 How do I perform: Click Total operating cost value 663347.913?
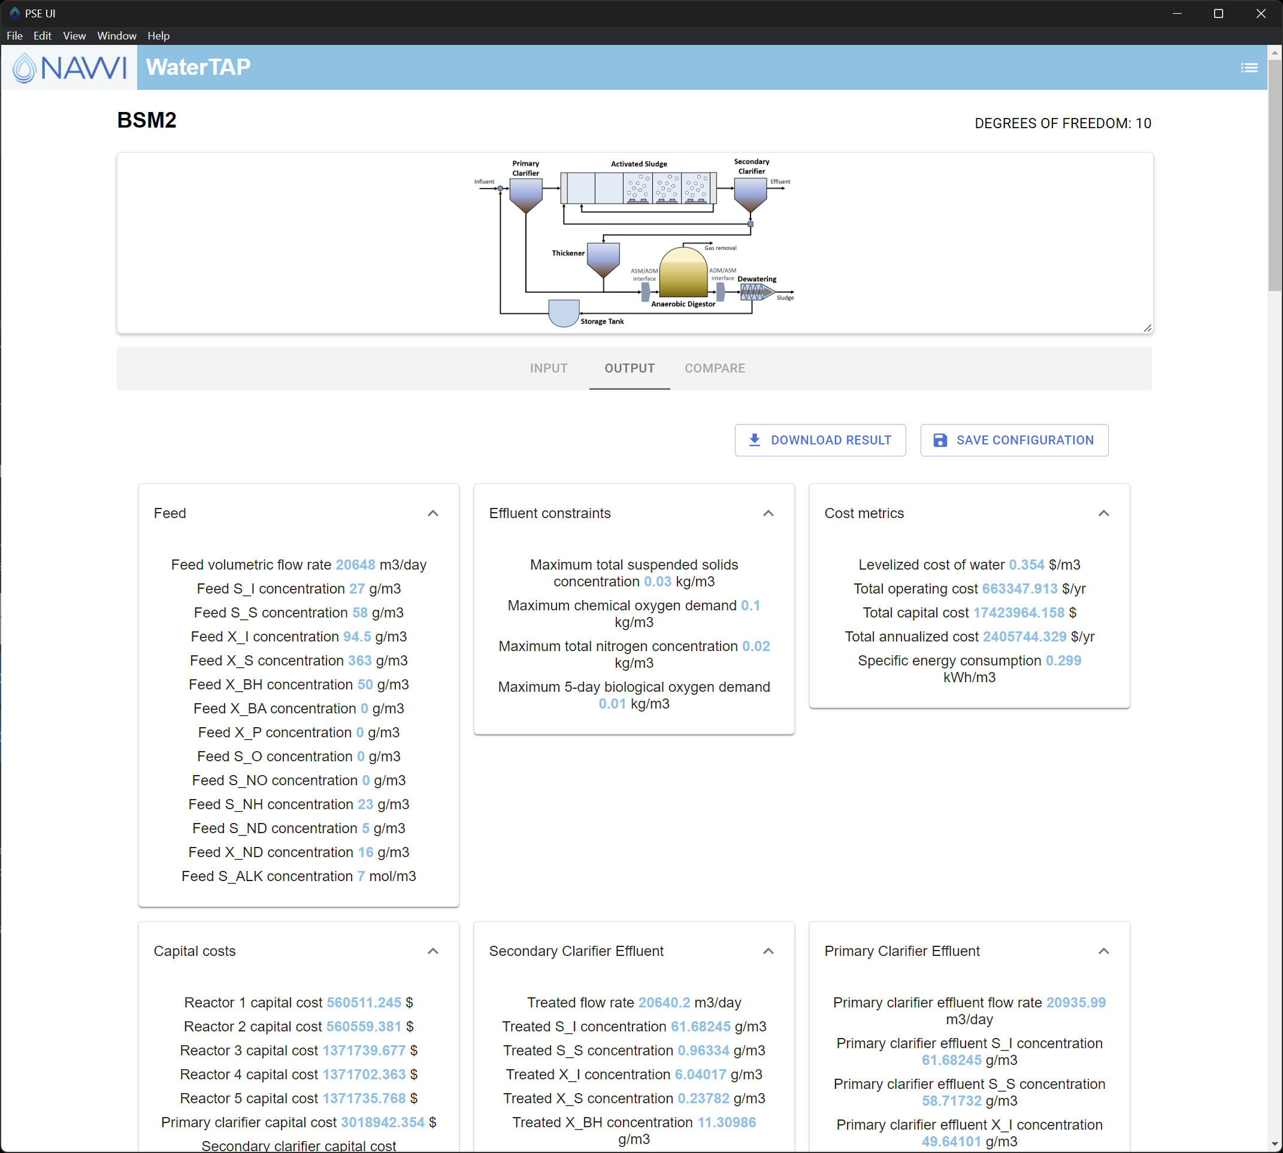(1019, 589)
